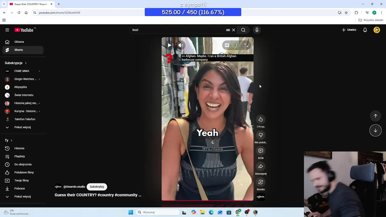This screenshot has width=386, height=217.
Task: Open Do obejrzenia watch later
Action: coord(23,165)
